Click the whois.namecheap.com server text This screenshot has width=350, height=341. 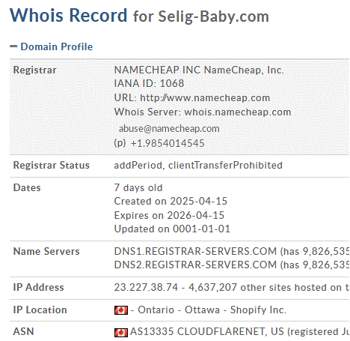click(238, 112)
